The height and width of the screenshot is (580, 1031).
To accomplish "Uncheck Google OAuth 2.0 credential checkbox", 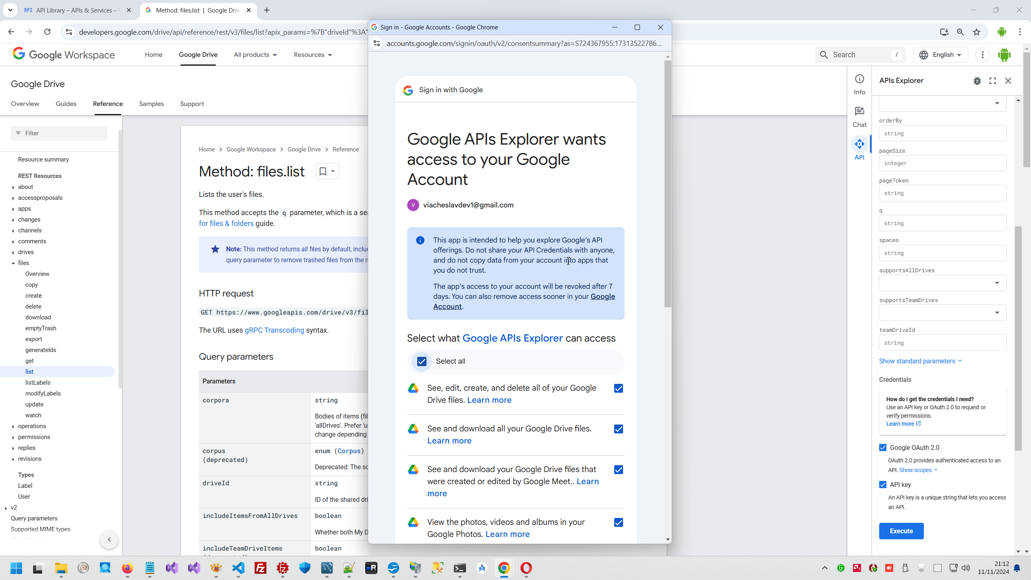I will pyautogui.click(x=883, y=447).
